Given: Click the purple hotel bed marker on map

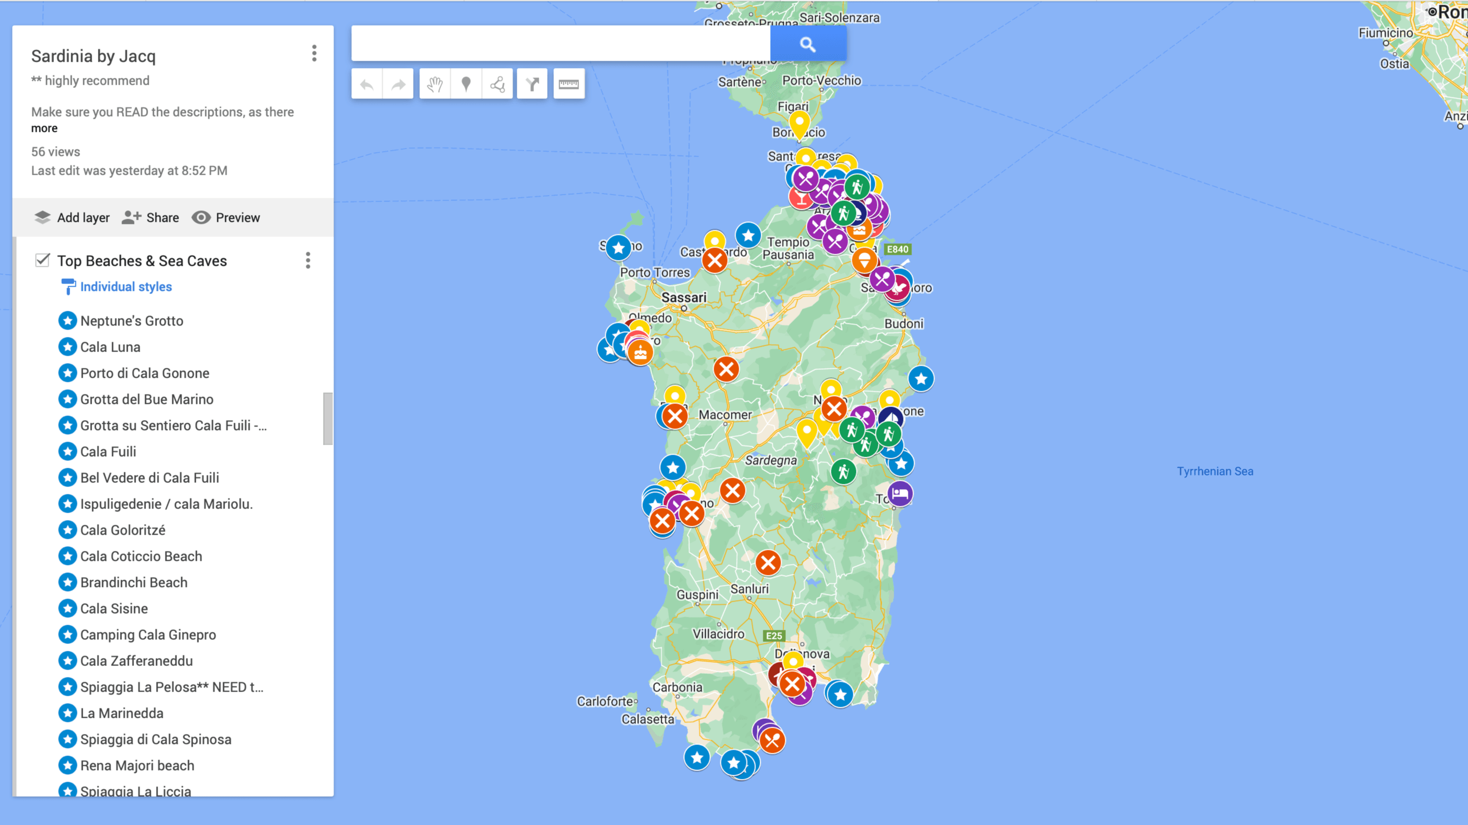Looking at the screenshot, I should click(x=900, y=493).
